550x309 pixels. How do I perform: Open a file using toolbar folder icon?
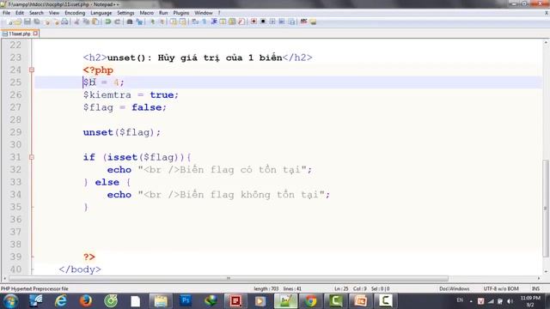coord(18,21)
